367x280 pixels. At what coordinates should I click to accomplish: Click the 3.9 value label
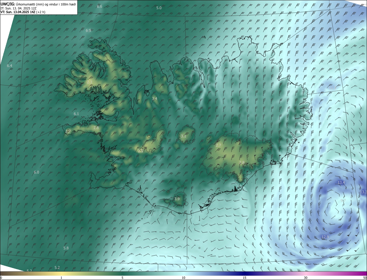click(177, 199)
